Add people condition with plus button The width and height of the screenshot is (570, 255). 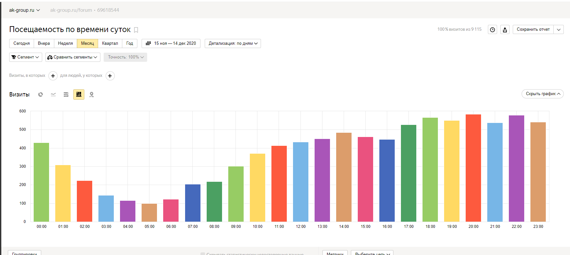pos(110,76)
